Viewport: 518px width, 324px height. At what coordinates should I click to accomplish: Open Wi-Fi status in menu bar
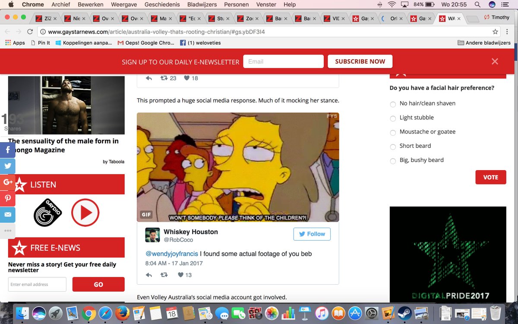392,4
